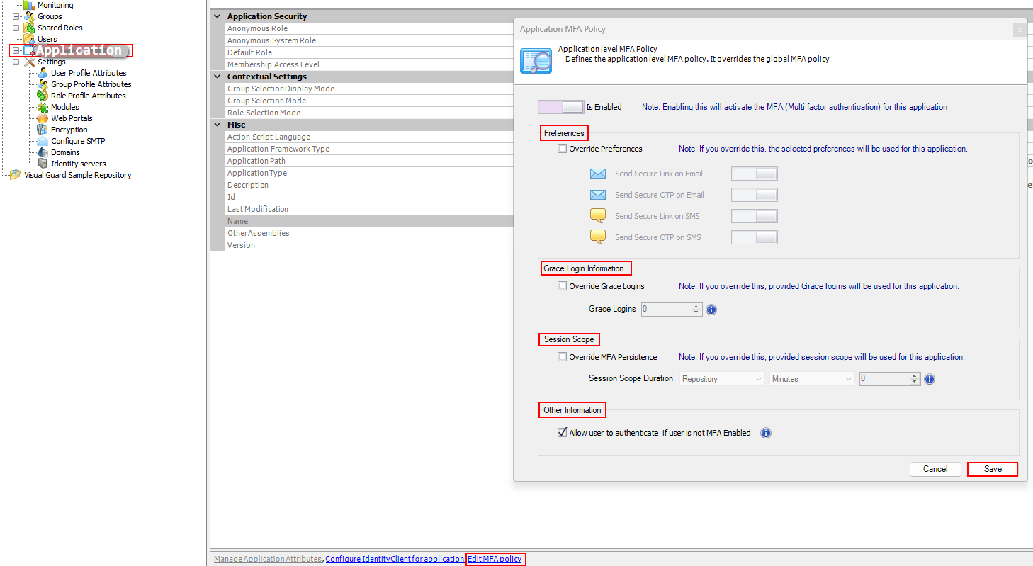The image size is (1033, 566).
Task: Click info icon next to Grace Logins field
Action: tap(711, 310)
